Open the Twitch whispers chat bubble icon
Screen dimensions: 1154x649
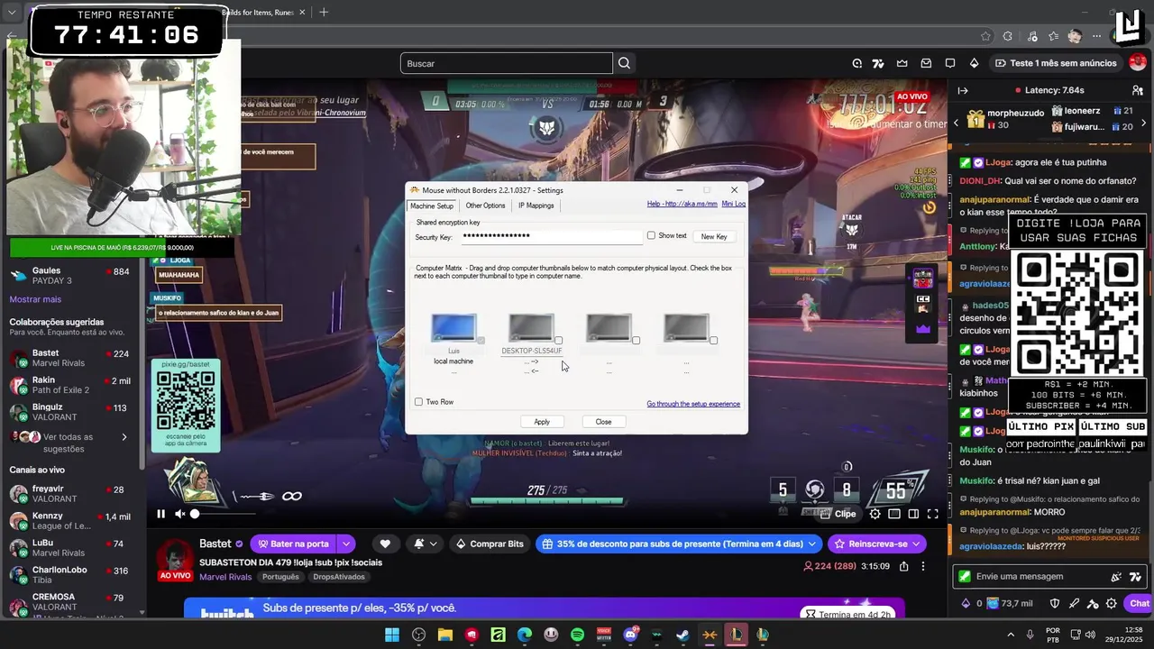click(950, 63)
